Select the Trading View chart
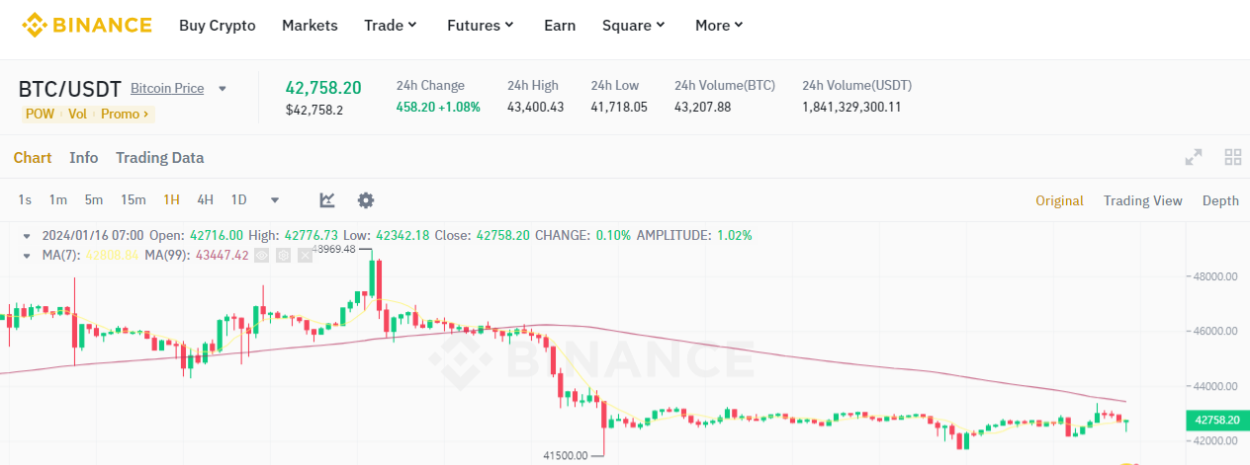Viewport: 1250px width, 465px height. tap(1143, 200)
